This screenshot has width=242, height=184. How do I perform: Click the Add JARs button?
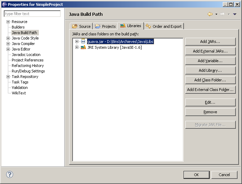pos(210,42)
